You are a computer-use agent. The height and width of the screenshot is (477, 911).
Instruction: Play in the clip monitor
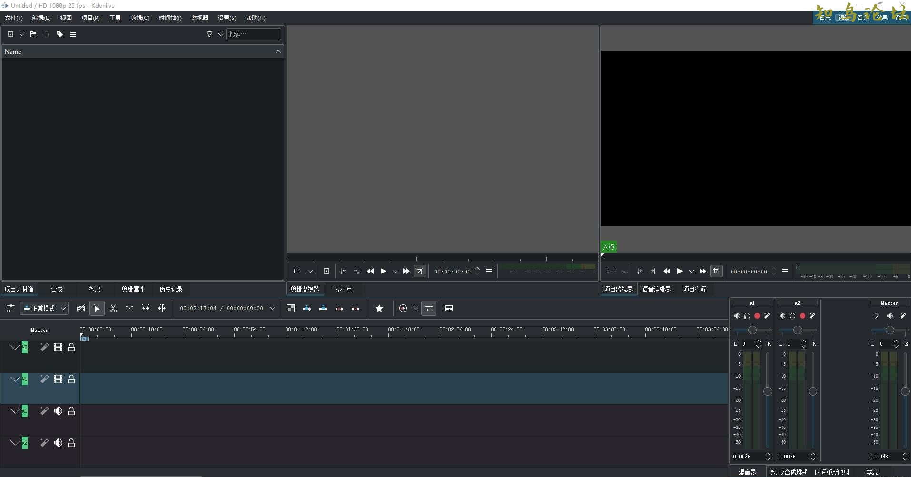tap(383, 271)
